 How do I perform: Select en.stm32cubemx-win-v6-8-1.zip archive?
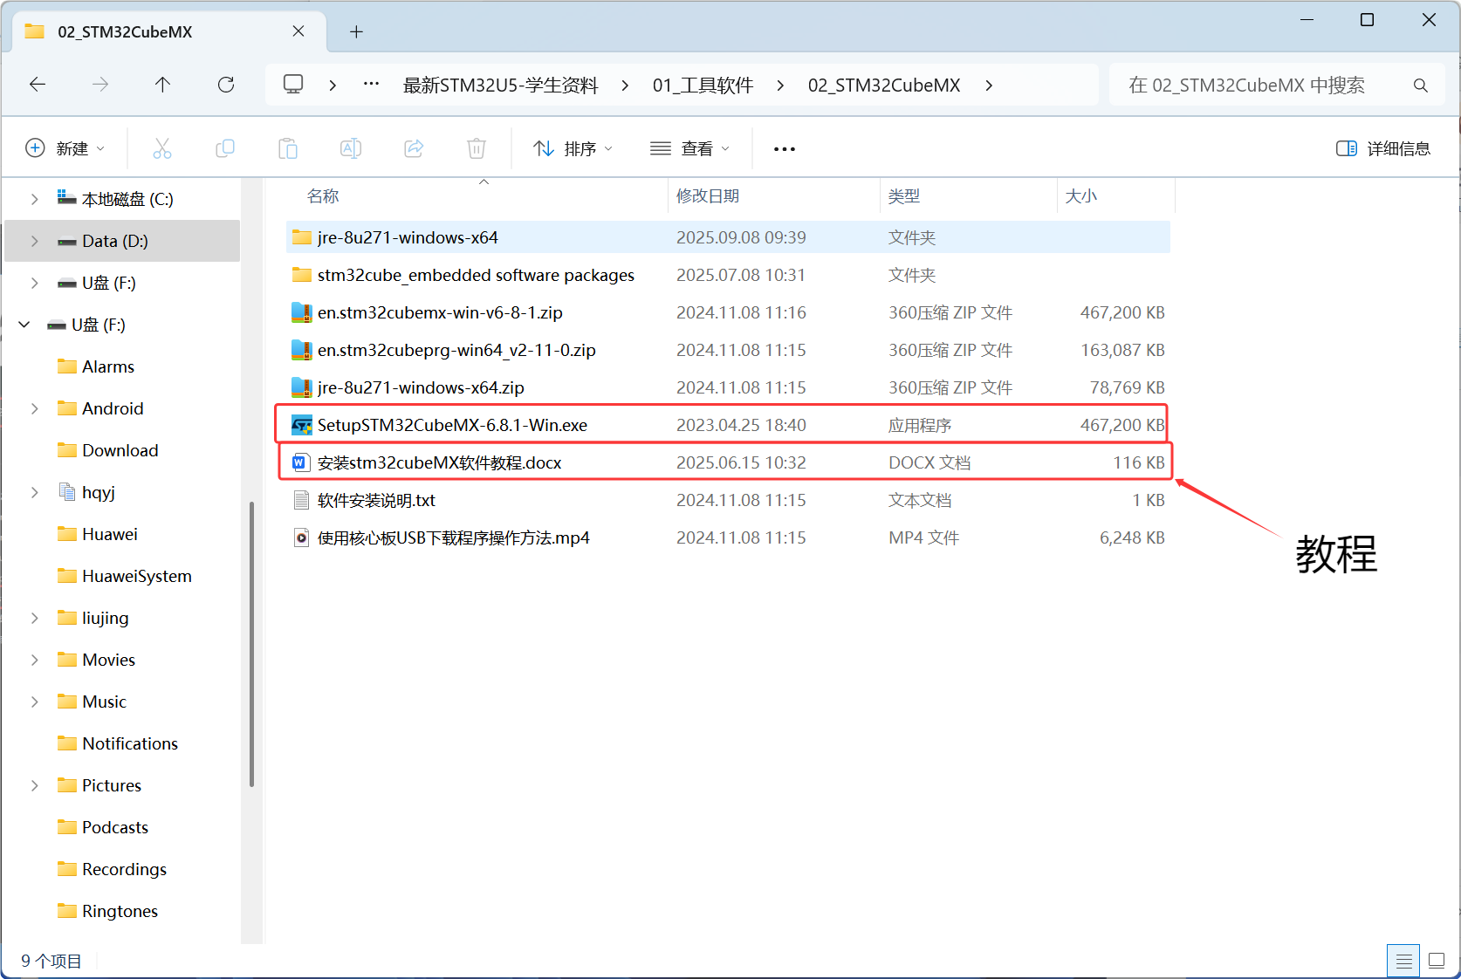pyautogui.click(x=729, y=312)
